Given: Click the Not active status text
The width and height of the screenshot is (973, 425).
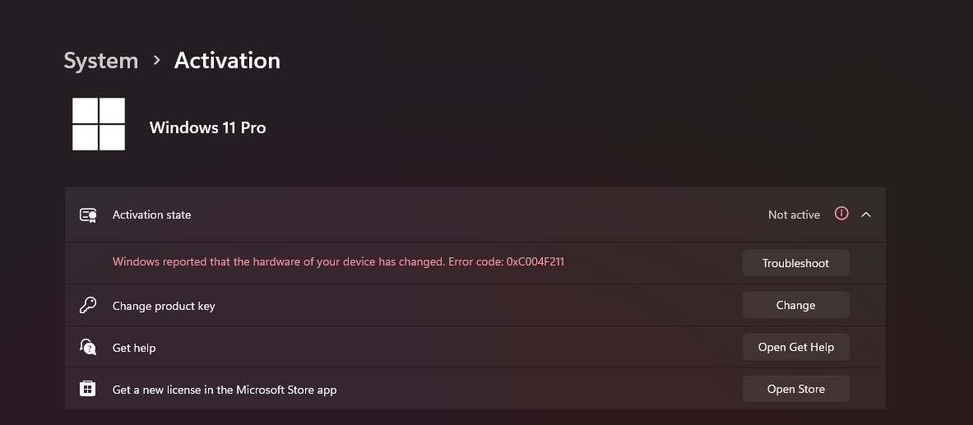Looking at the screenshot, I should [794, 215].
